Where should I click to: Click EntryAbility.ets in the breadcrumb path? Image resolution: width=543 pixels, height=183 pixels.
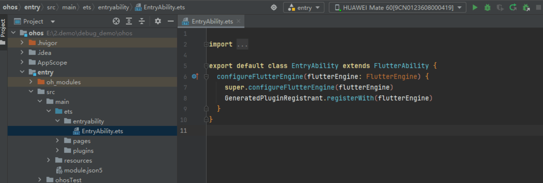pos(160,7)
